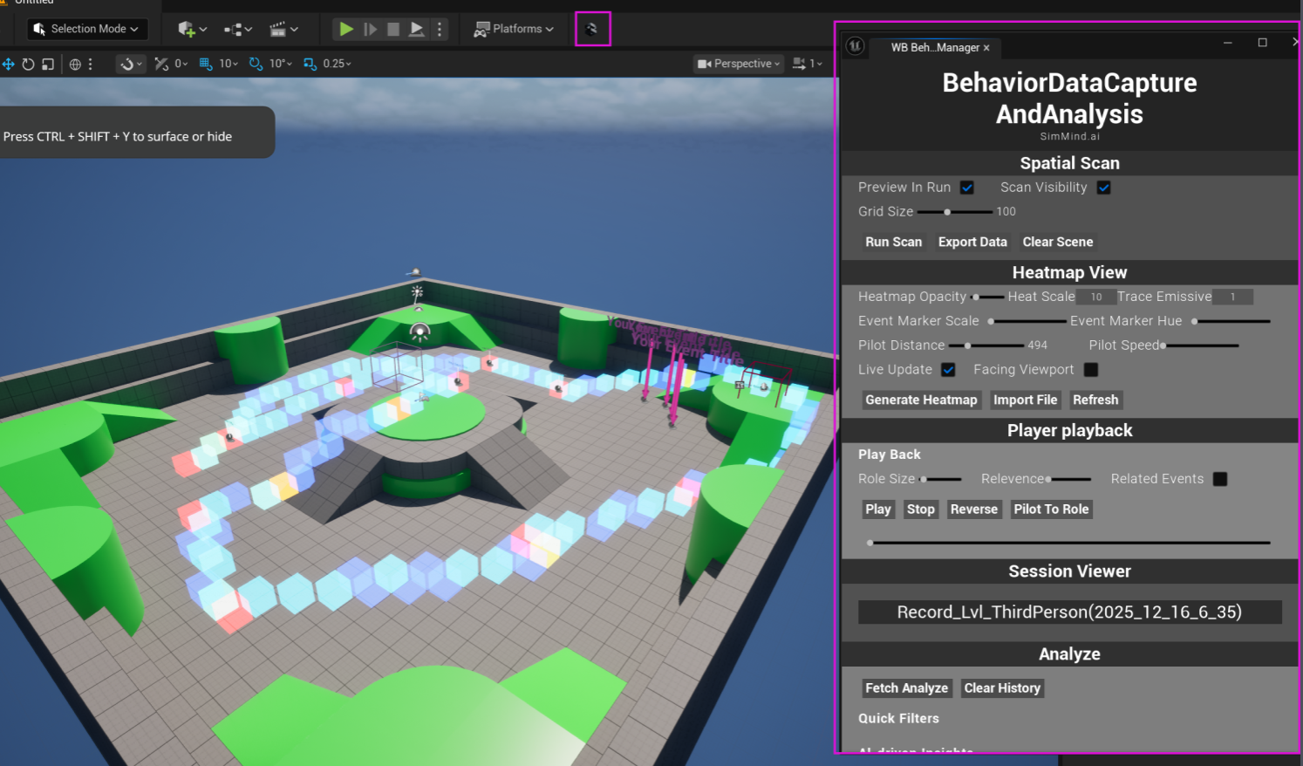Viewport: 1303px width, 766px height.
Task: Select the Untitled level tab
Action: pos(33,3)
